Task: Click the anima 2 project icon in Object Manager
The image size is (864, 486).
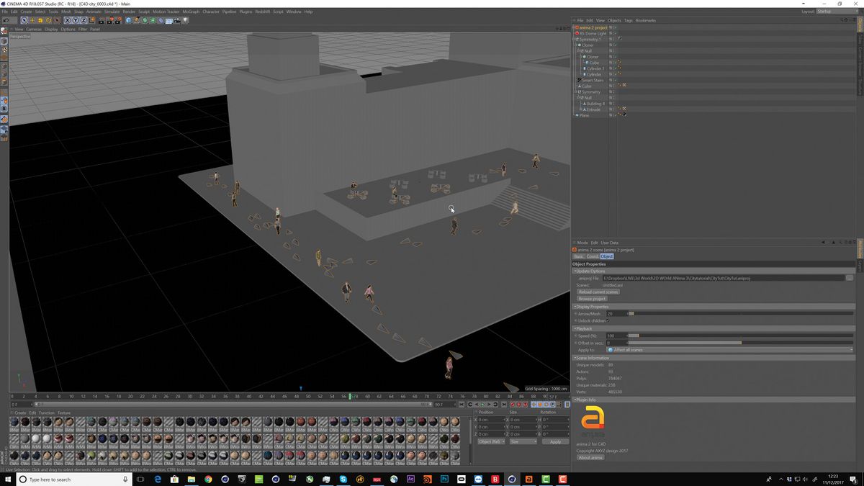Action: tap(578, 27)
